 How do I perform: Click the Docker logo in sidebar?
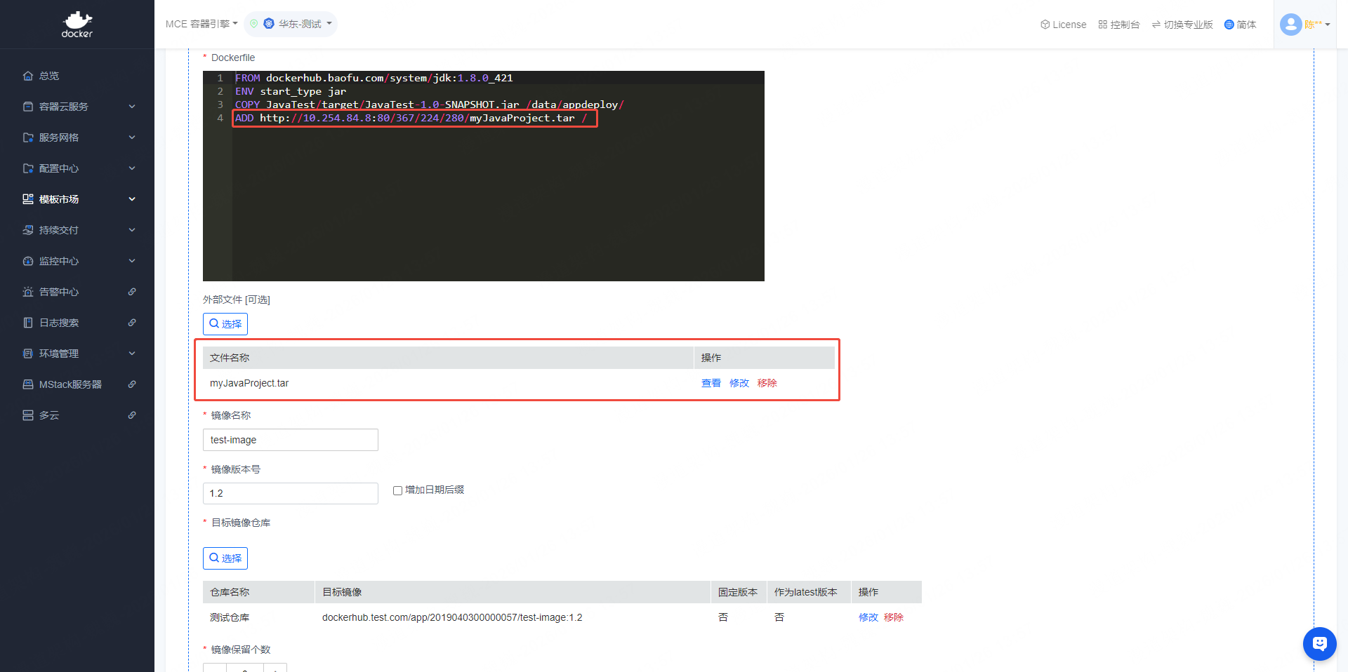[77, 25]
